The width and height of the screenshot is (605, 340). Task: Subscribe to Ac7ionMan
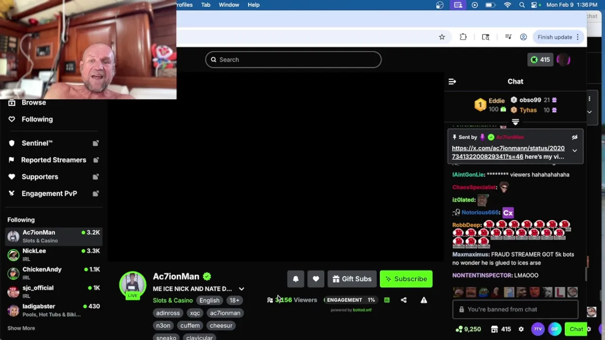(x=406, y=279)
